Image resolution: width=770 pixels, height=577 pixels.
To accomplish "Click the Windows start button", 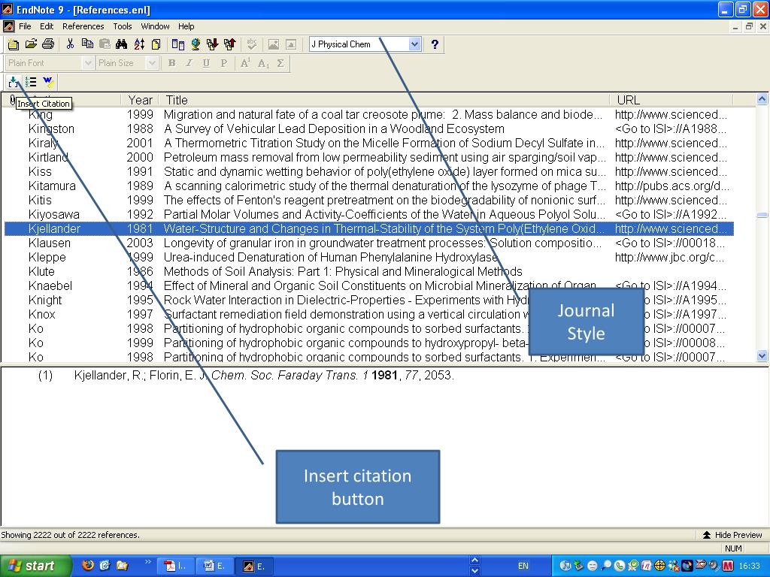I will pos(35,566).
